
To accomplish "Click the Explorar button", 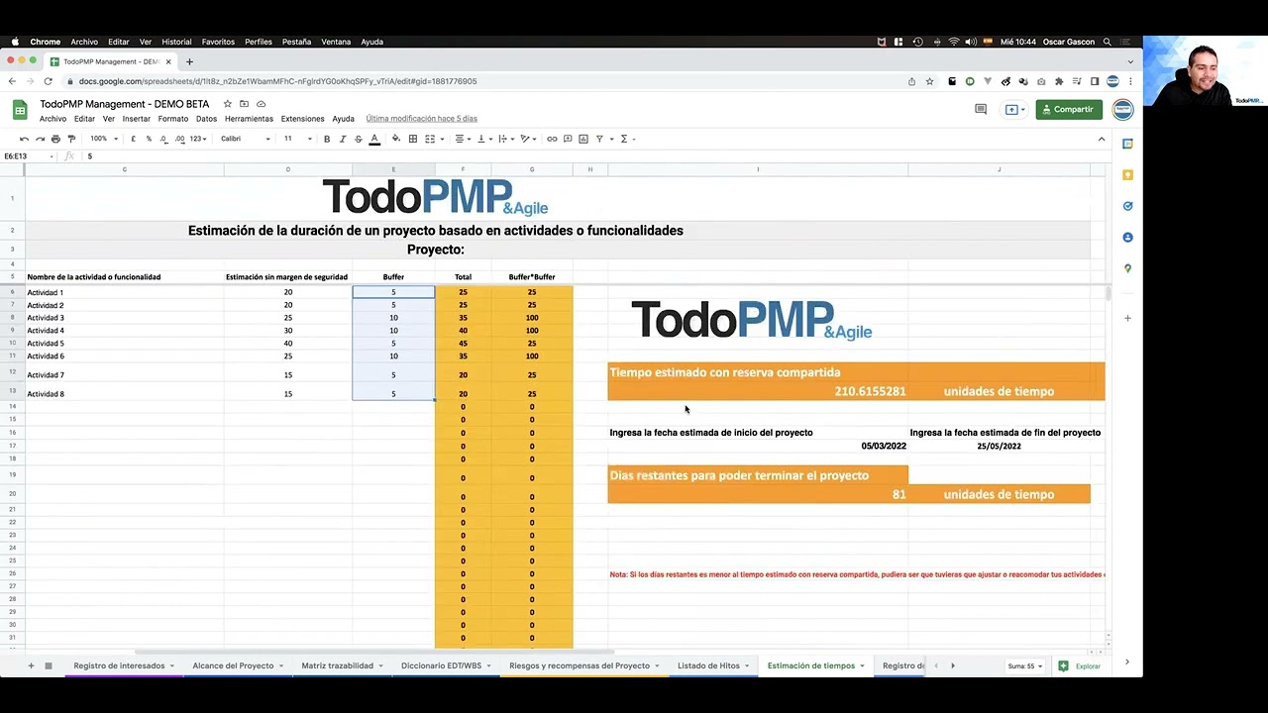I will (x=1080, y=665).
